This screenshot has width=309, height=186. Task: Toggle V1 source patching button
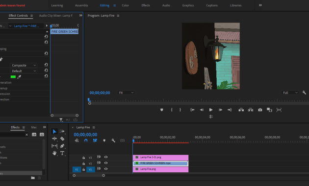click(77, 169)
